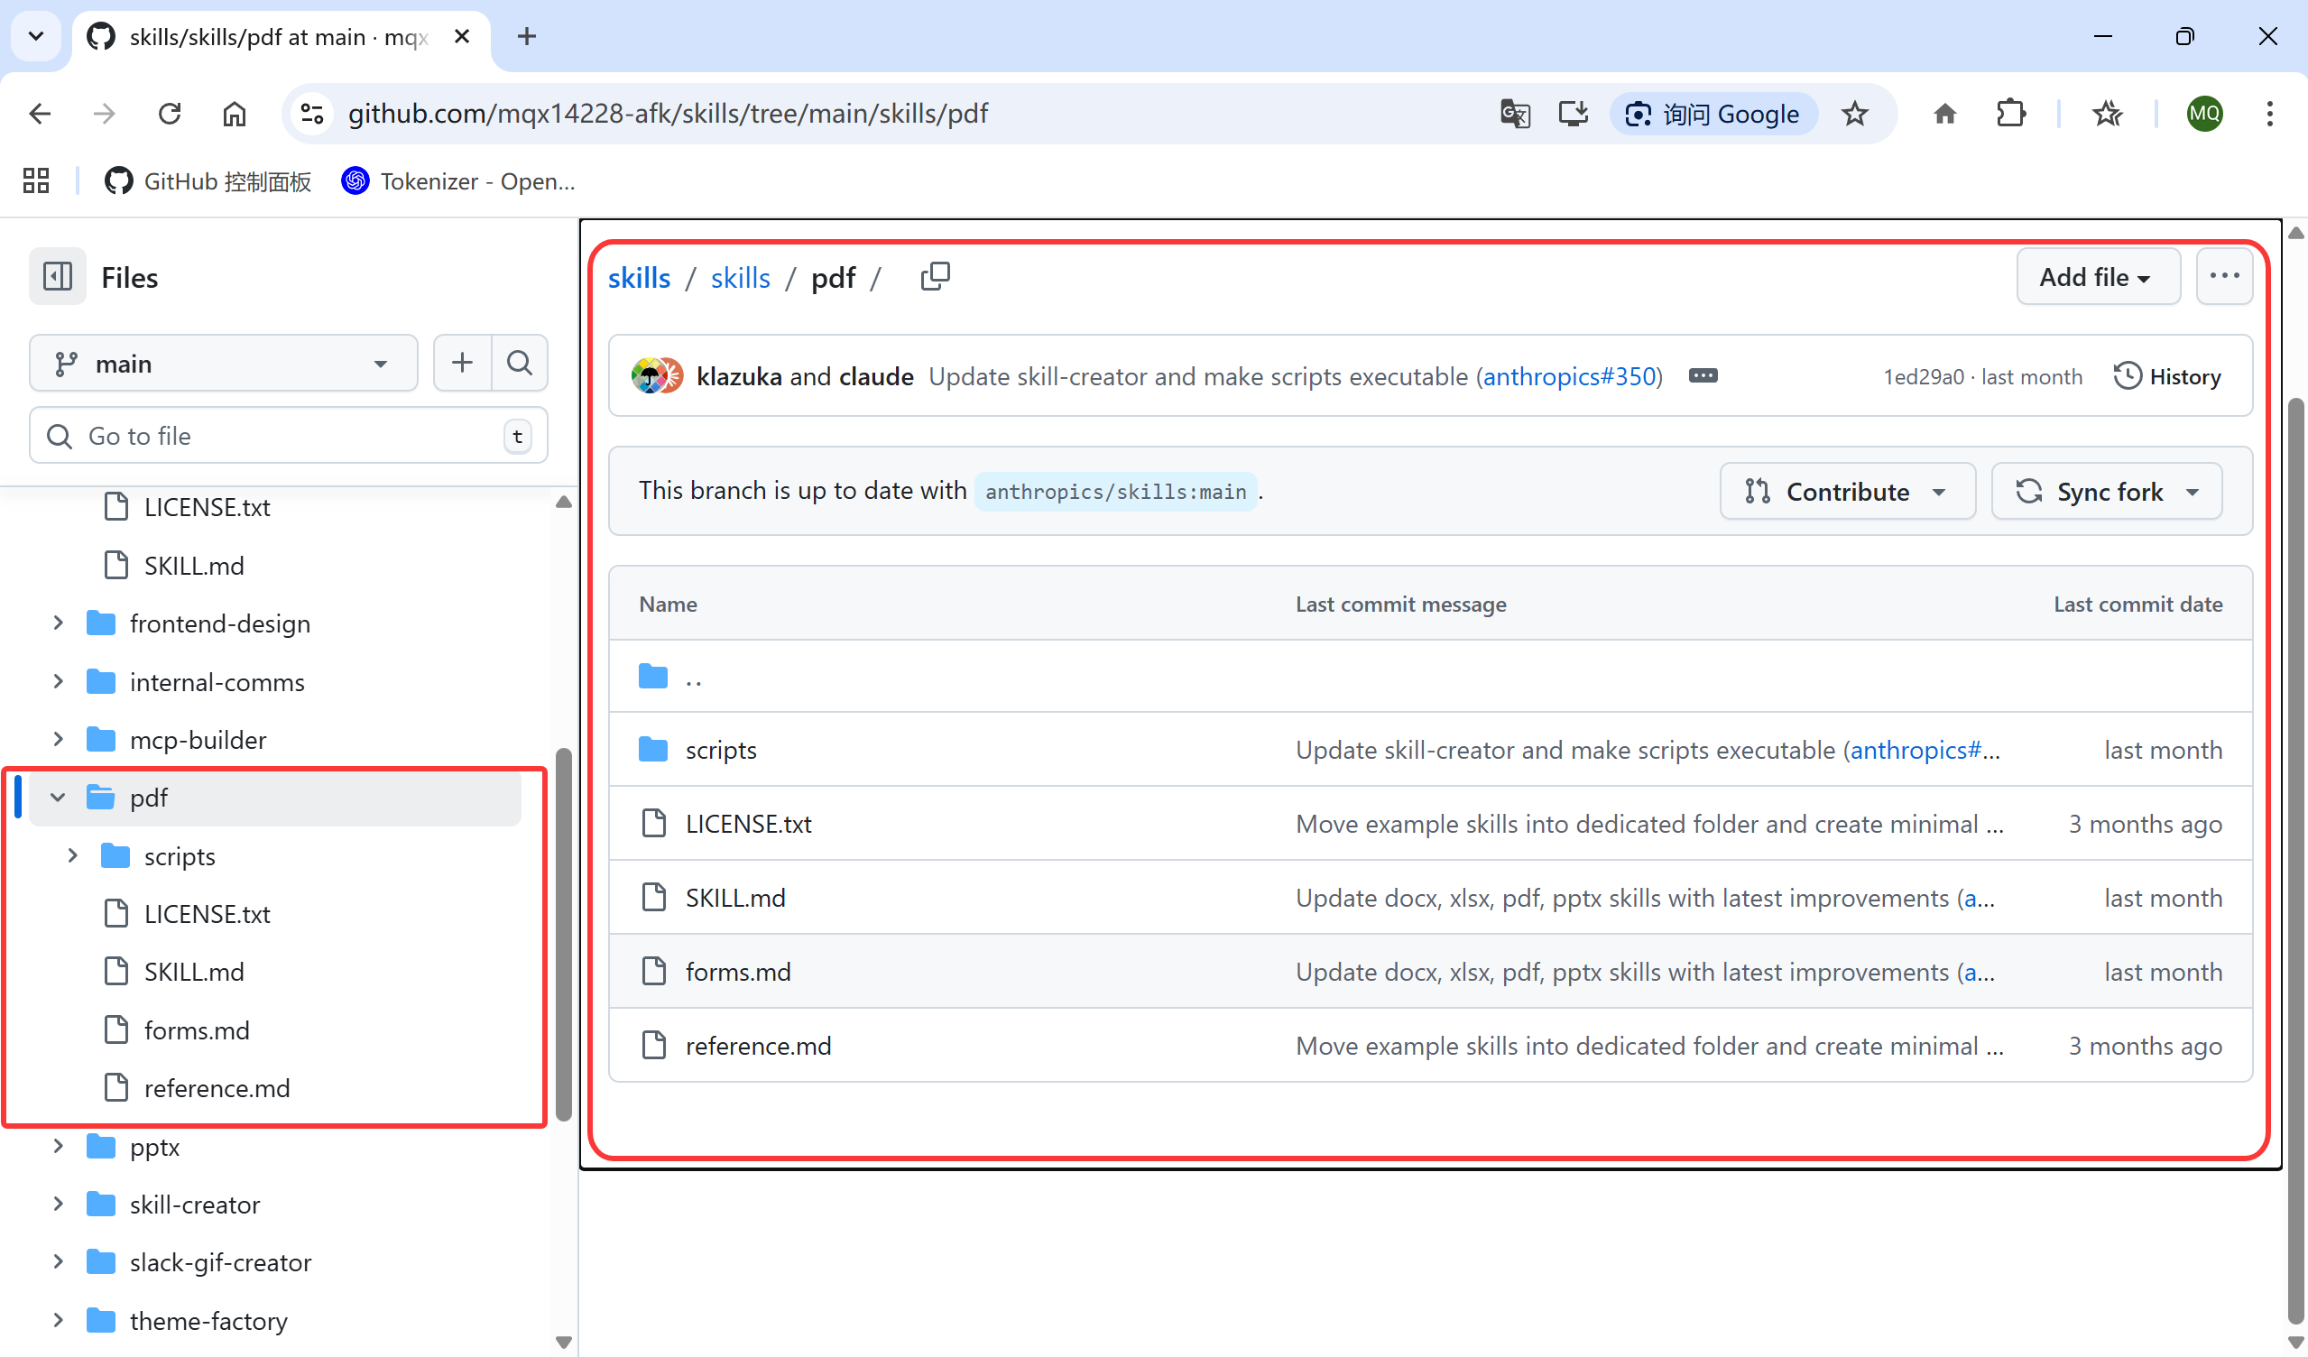Open the browser extensions puzzle icon
2308x1357 pixels.
coord(2010,114)
